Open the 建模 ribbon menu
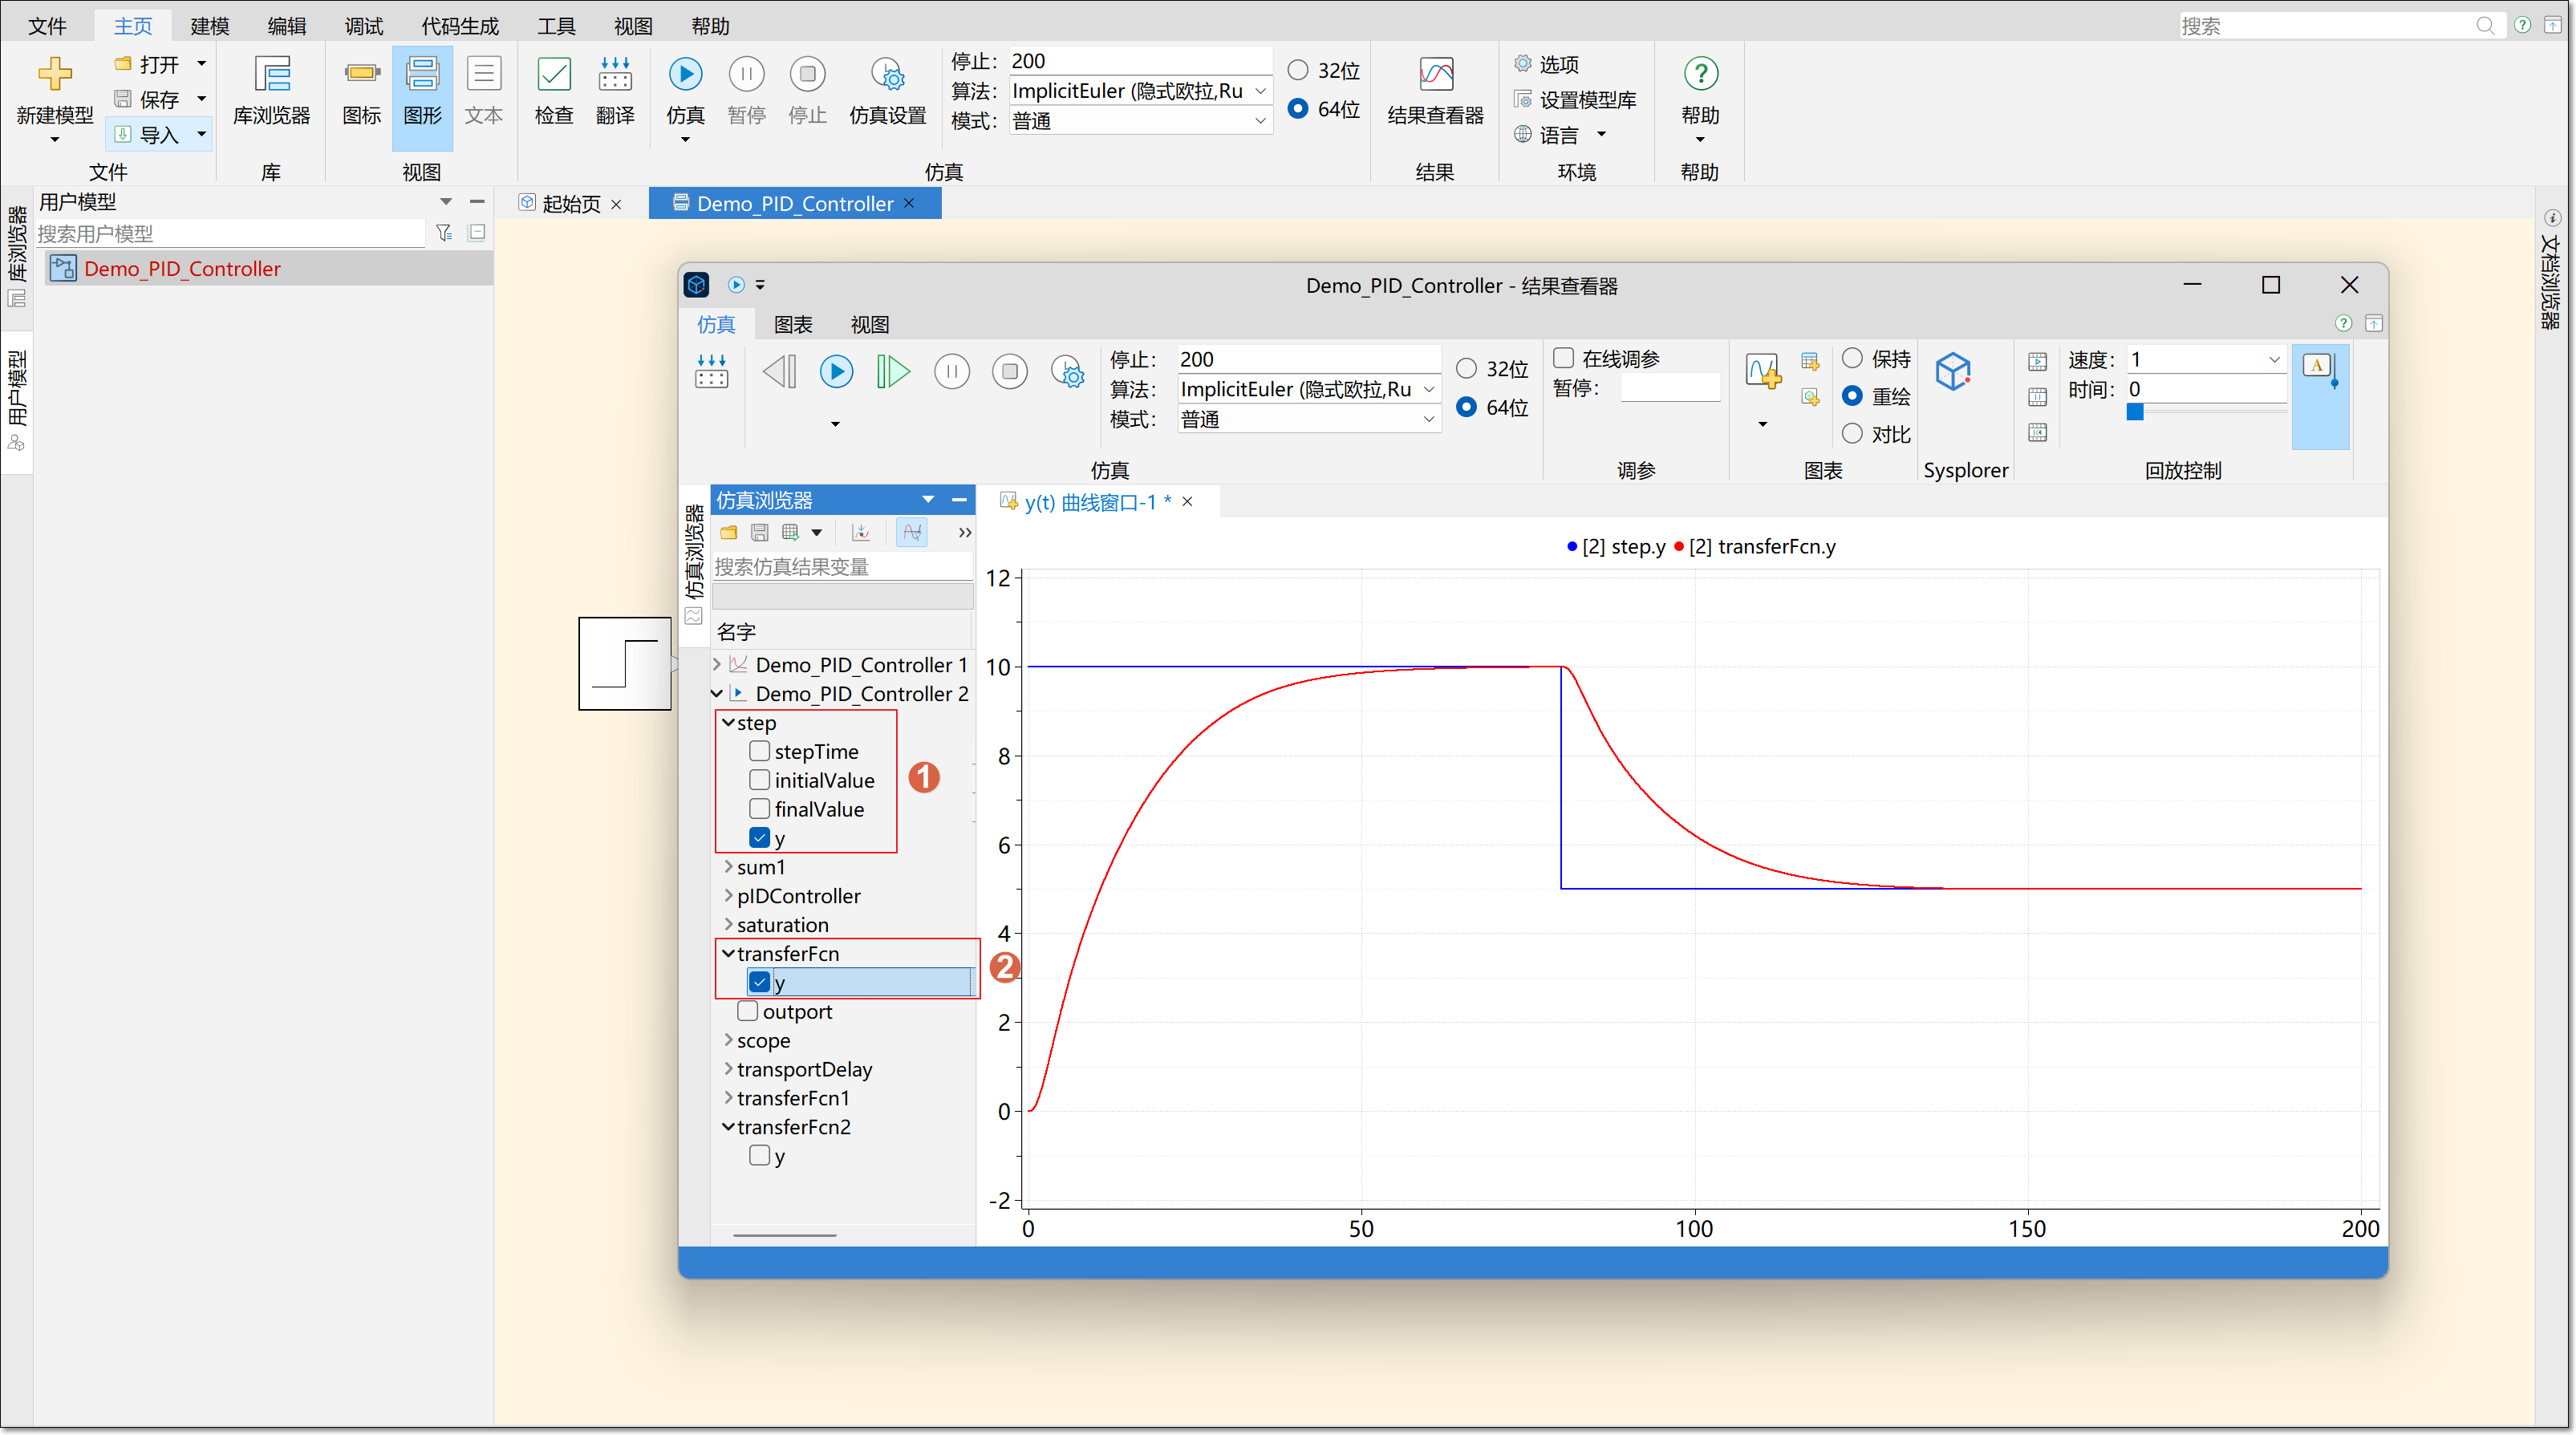The width and height of the screenshot is (2576, 1435). 209,26
